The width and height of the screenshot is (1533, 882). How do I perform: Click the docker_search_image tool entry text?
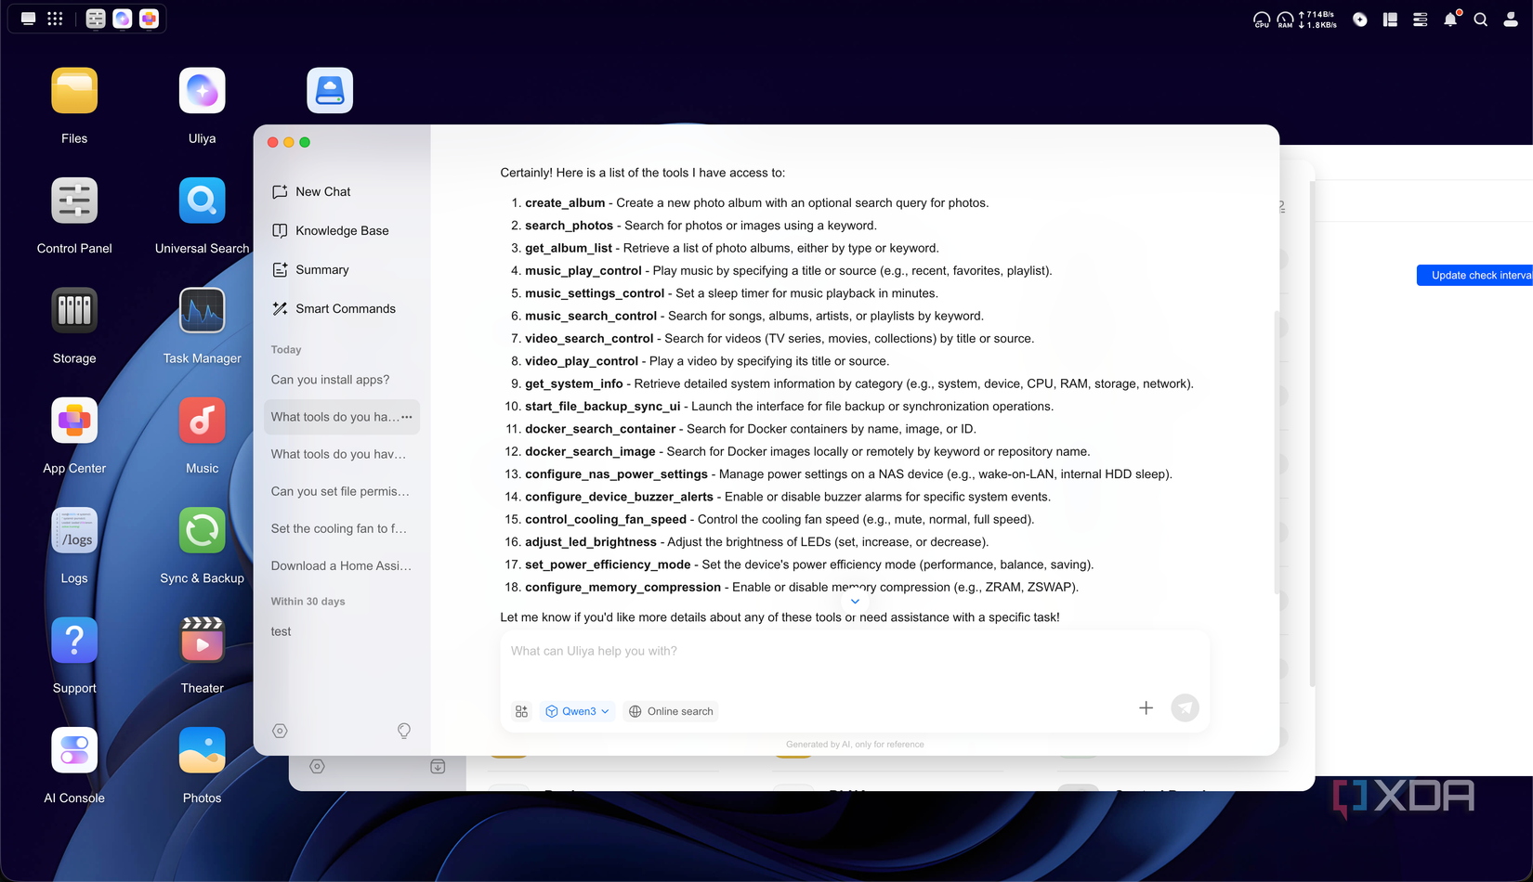pos(807,451)
